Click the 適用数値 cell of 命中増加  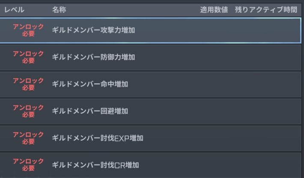(x=214, y=84)
